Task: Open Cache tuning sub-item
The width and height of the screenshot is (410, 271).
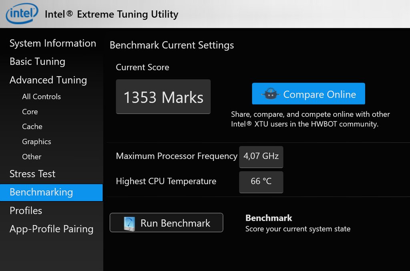Action: (x=32, y=127)
